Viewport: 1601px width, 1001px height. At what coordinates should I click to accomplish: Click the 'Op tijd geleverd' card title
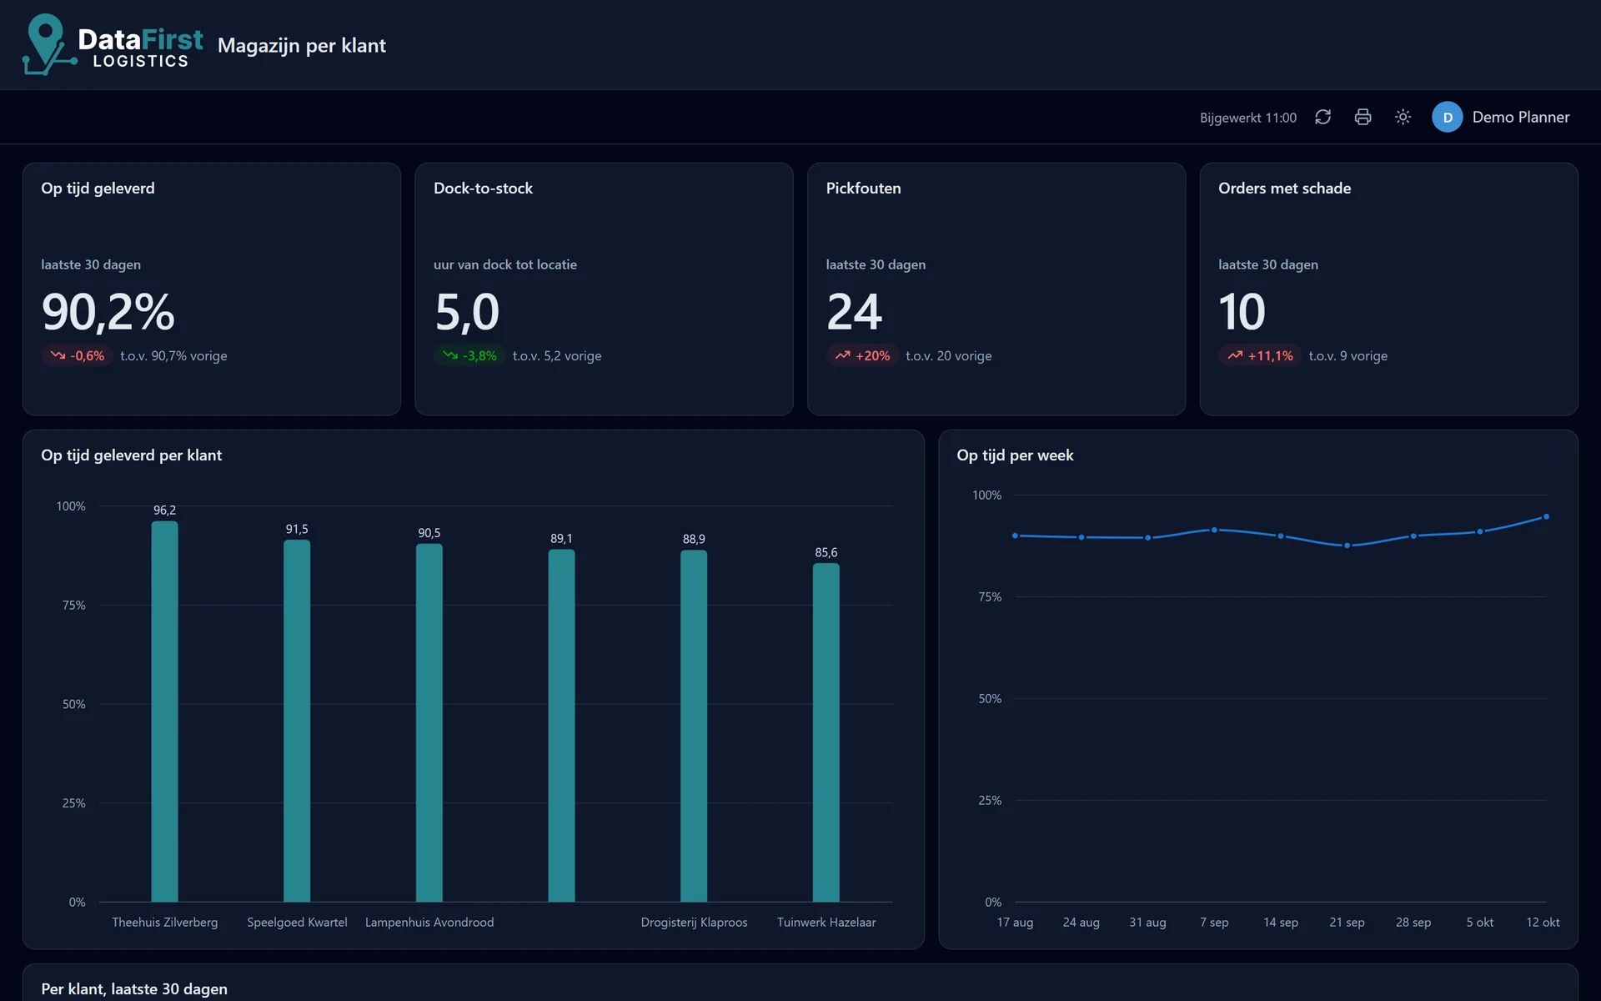coord(98,188)
